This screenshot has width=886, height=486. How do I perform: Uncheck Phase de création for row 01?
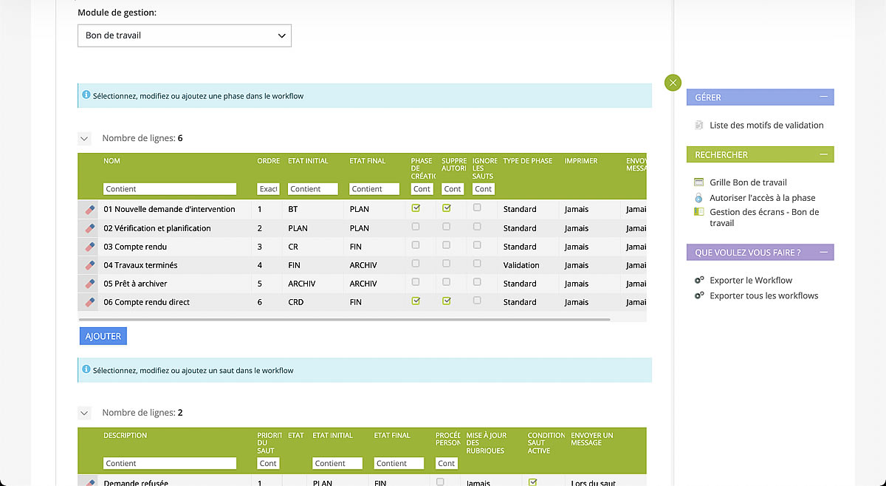(x=416, y=208)
